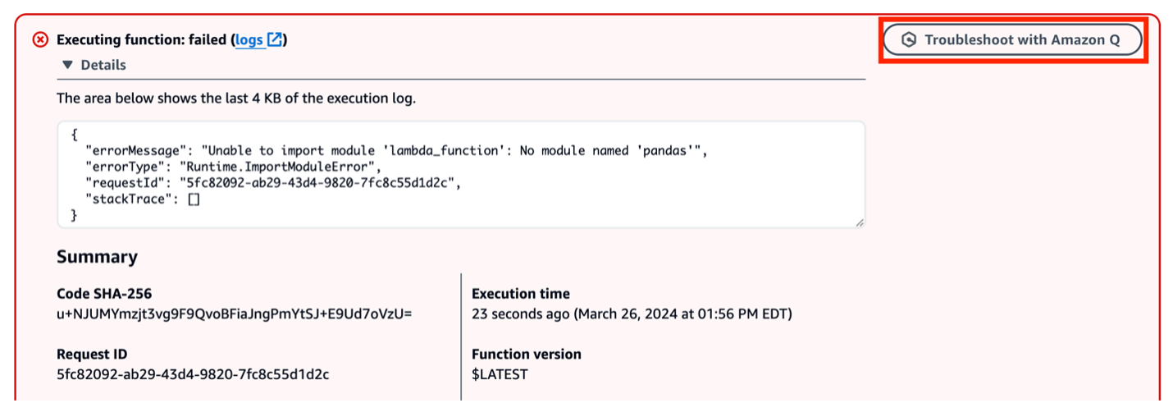Click the external link icon beside logs
The image size is (1173, 403).
[x=275, y=39]
